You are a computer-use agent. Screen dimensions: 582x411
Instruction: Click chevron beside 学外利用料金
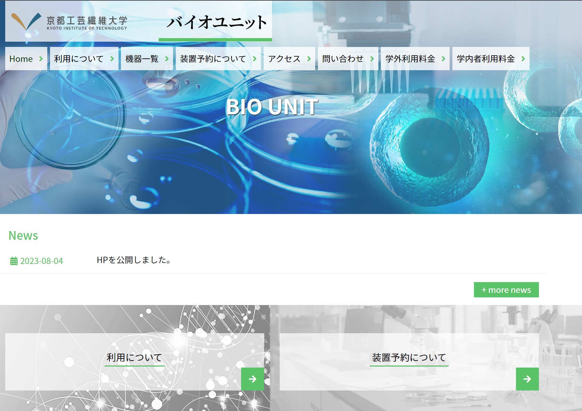coord(443,59)
